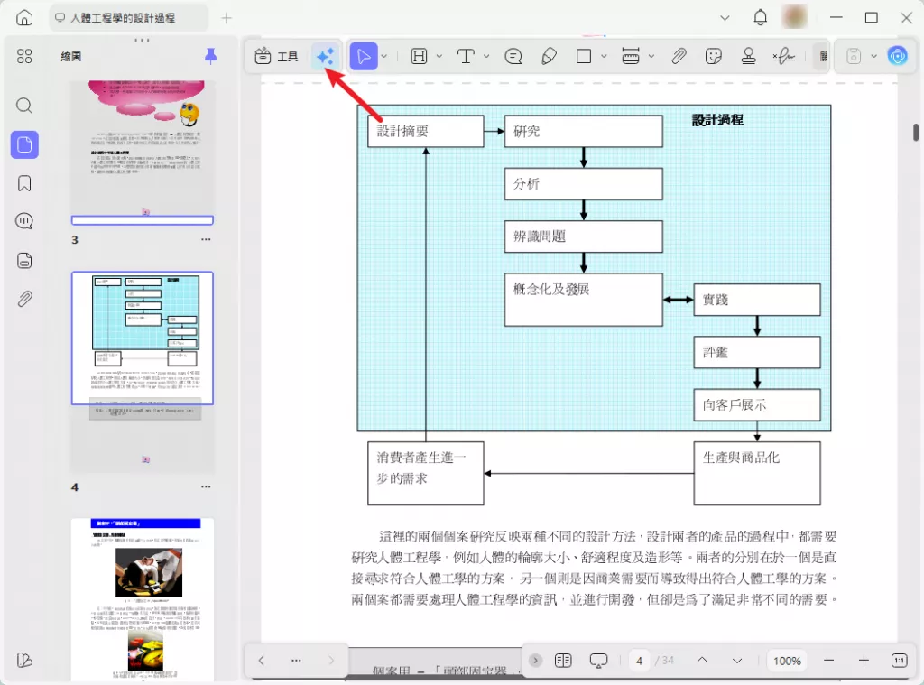Open the sticker tool
Image resolution: width=924 pixels, height=685 pixels.
pyautogui.click(x=713, y=57)
